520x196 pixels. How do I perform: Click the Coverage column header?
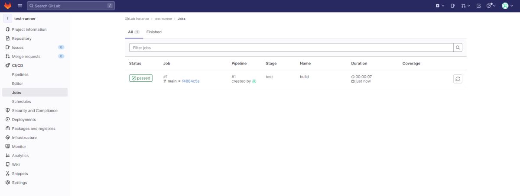tap(411, 63)
